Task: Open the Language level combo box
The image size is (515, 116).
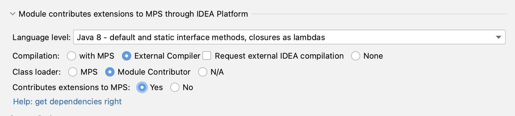Action: [289, 37]
